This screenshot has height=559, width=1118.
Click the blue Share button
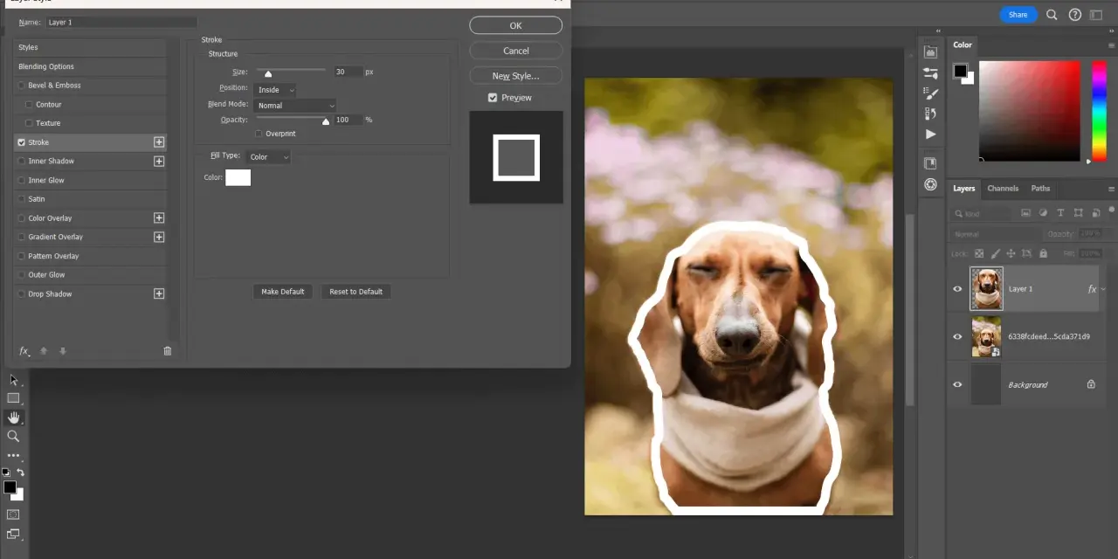pos(1018,15)
